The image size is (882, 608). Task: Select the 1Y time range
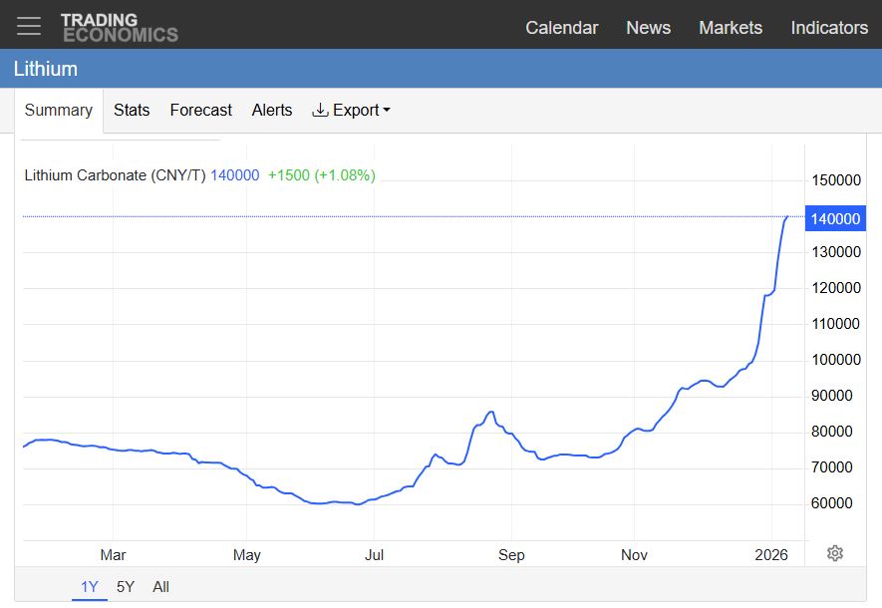click(x=90, y=587)
